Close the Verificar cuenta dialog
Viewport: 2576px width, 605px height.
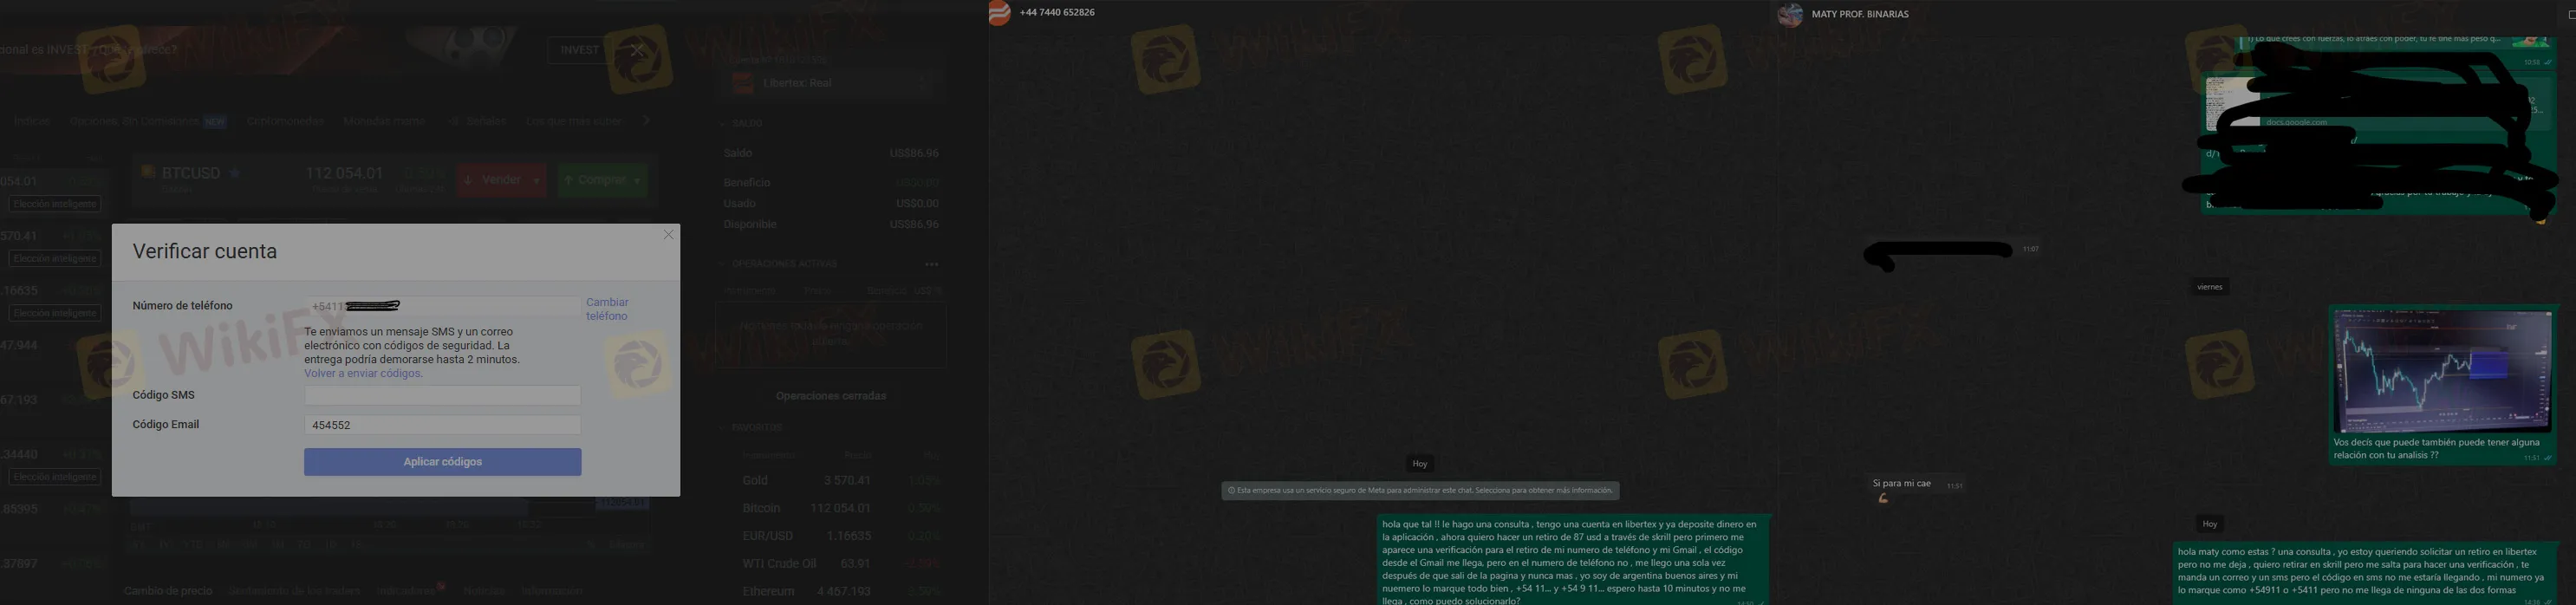668,234
